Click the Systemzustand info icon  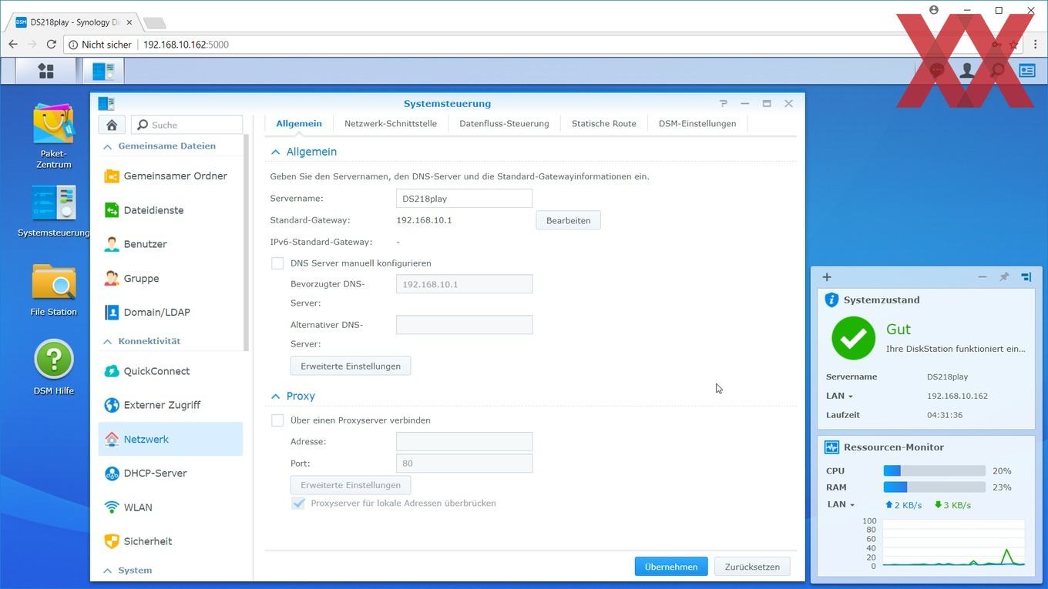831,300
